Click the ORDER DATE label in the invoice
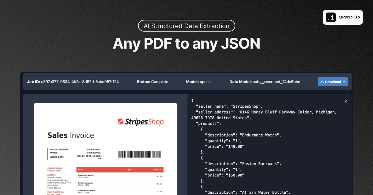The width and height of the screenshot is (373, 195). (57, 157)
